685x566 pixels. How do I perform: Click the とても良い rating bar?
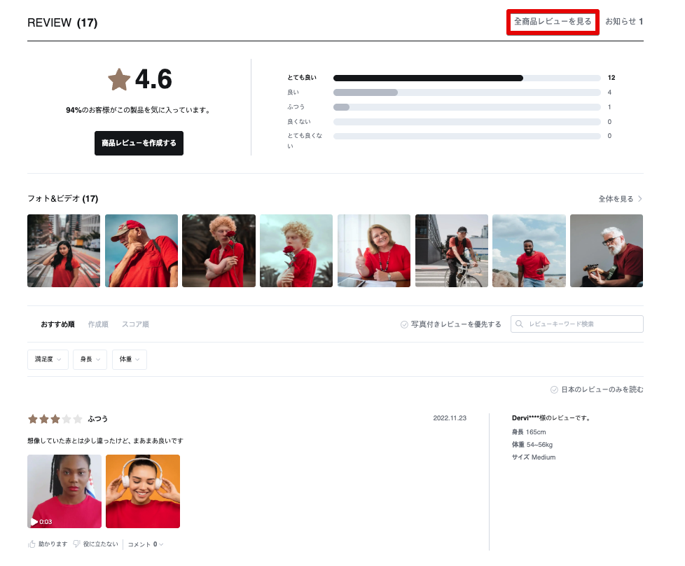[x=466, y=78]
